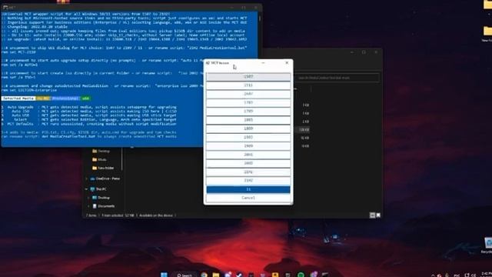Viewport: 492px width, 277px height.
Task: Open New folder in Explorer sidebar
Action: (103, 168)
